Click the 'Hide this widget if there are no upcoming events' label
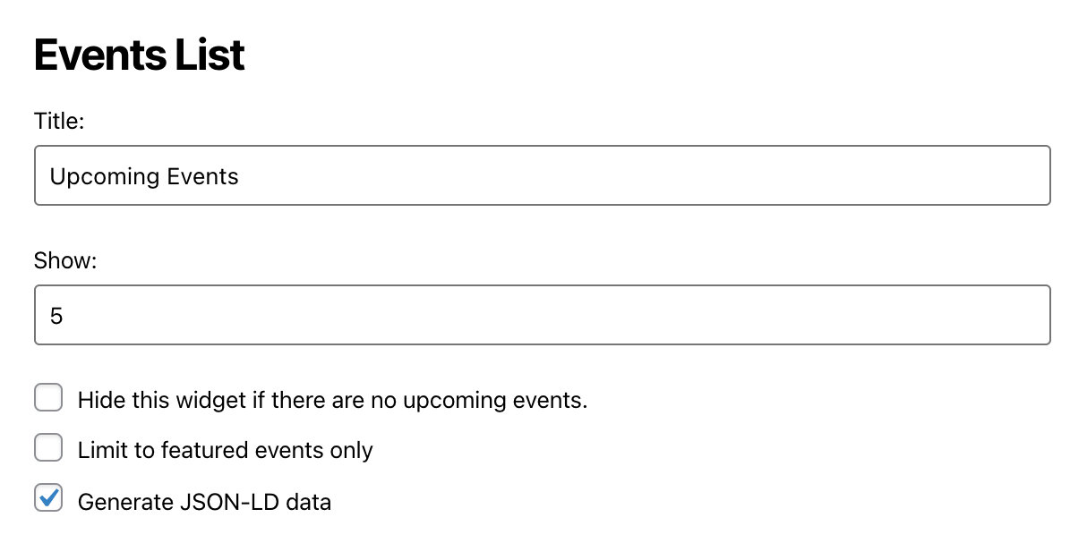Image resolution: width=1087 pixels, height=560 pixels. point(332,400)
